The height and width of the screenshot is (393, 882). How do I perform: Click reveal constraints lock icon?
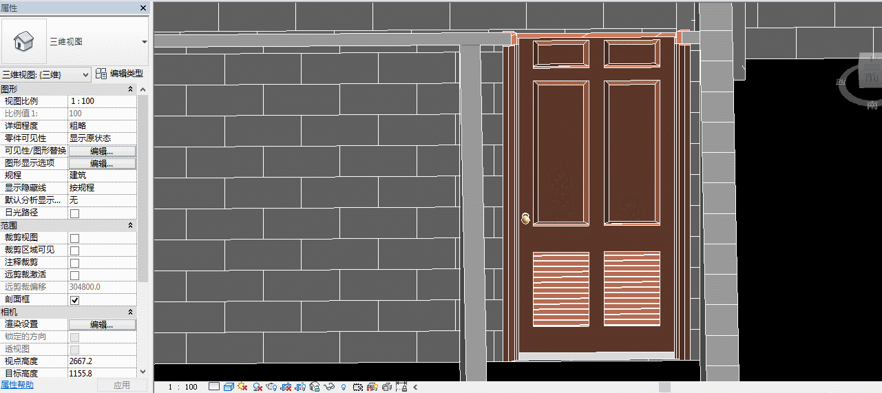click(x=401, y=387)
